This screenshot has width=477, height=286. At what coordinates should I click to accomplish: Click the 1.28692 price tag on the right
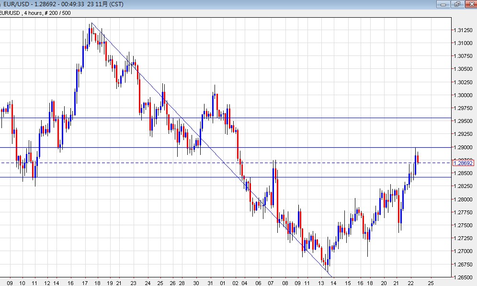pyautogui.click(x=464, y=163)
